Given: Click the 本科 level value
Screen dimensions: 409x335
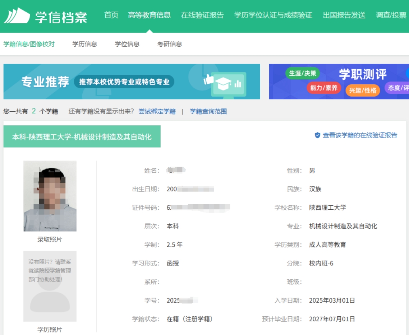Looking at the screenshot, I should tap(173, 226).
